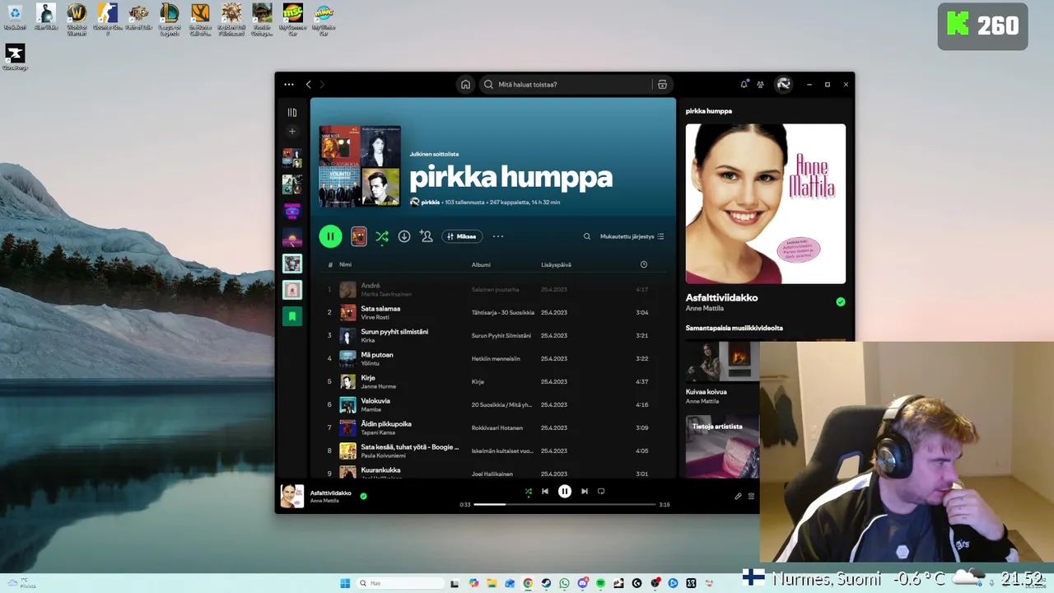Image resolution: width=1054 pixels, height=593 pixels.
Task: Pause playback in the bottom player
Action: coord(564,491)
